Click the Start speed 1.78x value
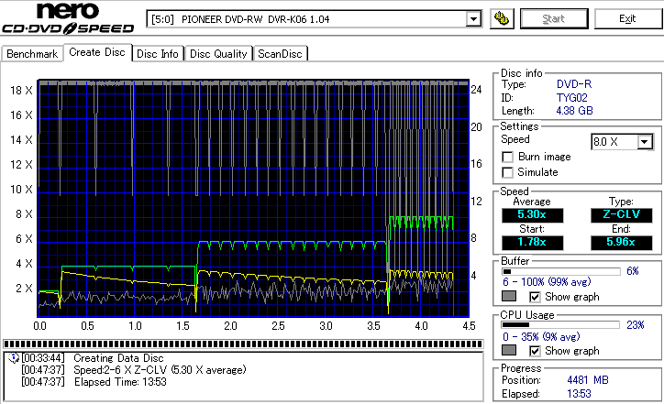The height and width of the screenshot is (404, 664). point(532,243)
